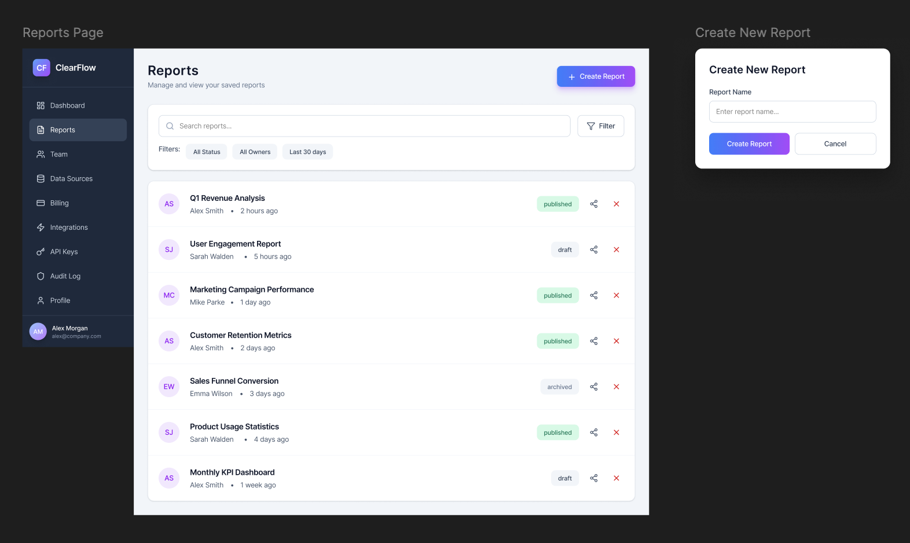Share the Sales Funnel Conversion report
910x543 pixels.
[594, 387]
